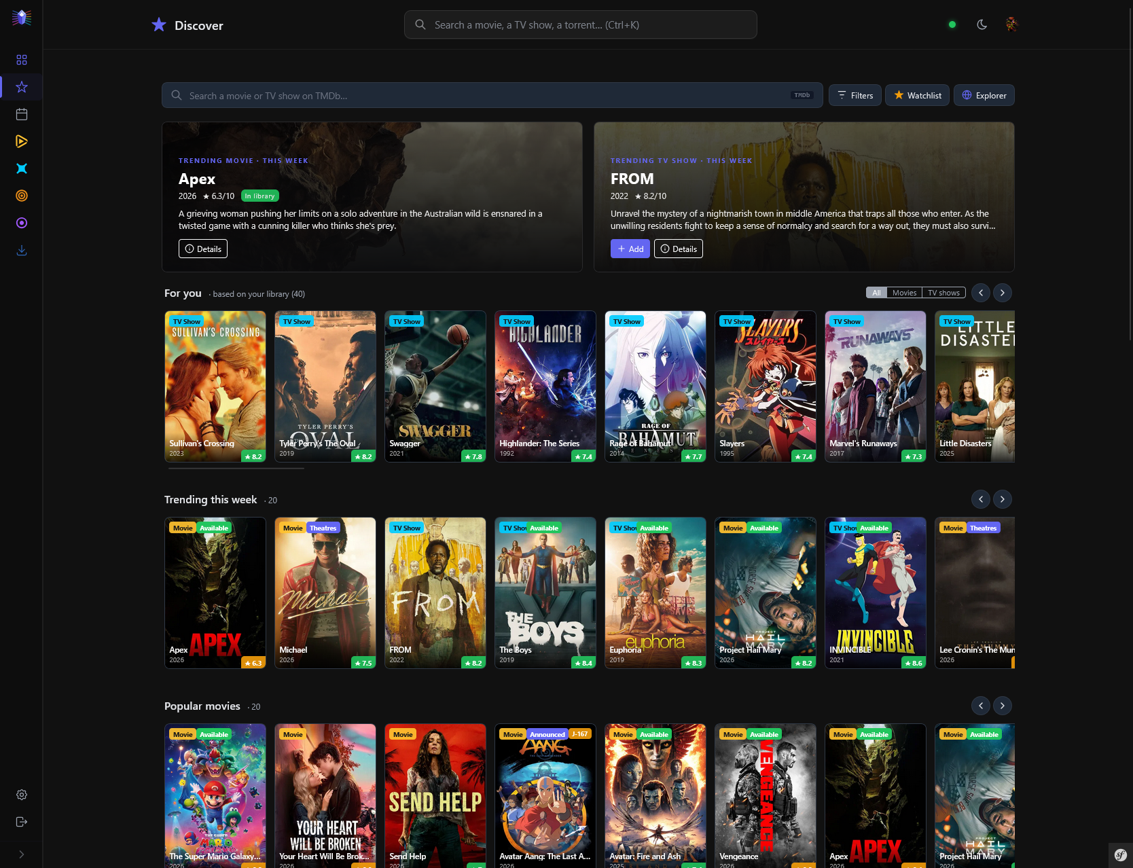Click Theatres badge on Michael poster
Screen dimensions: 1133x868
(x=323, y=528)
